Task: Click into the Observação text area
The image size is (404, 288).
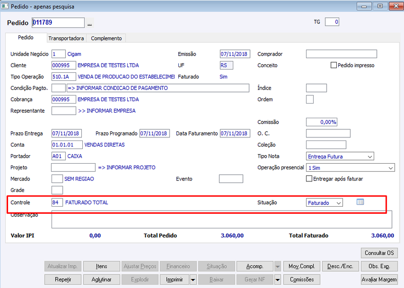Action: pos(222,219)
